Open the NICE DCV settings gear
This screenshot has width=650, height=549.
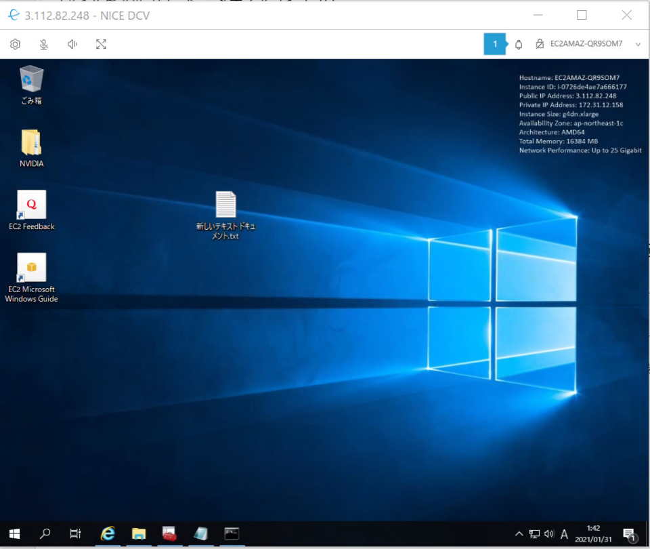(15, 44)
